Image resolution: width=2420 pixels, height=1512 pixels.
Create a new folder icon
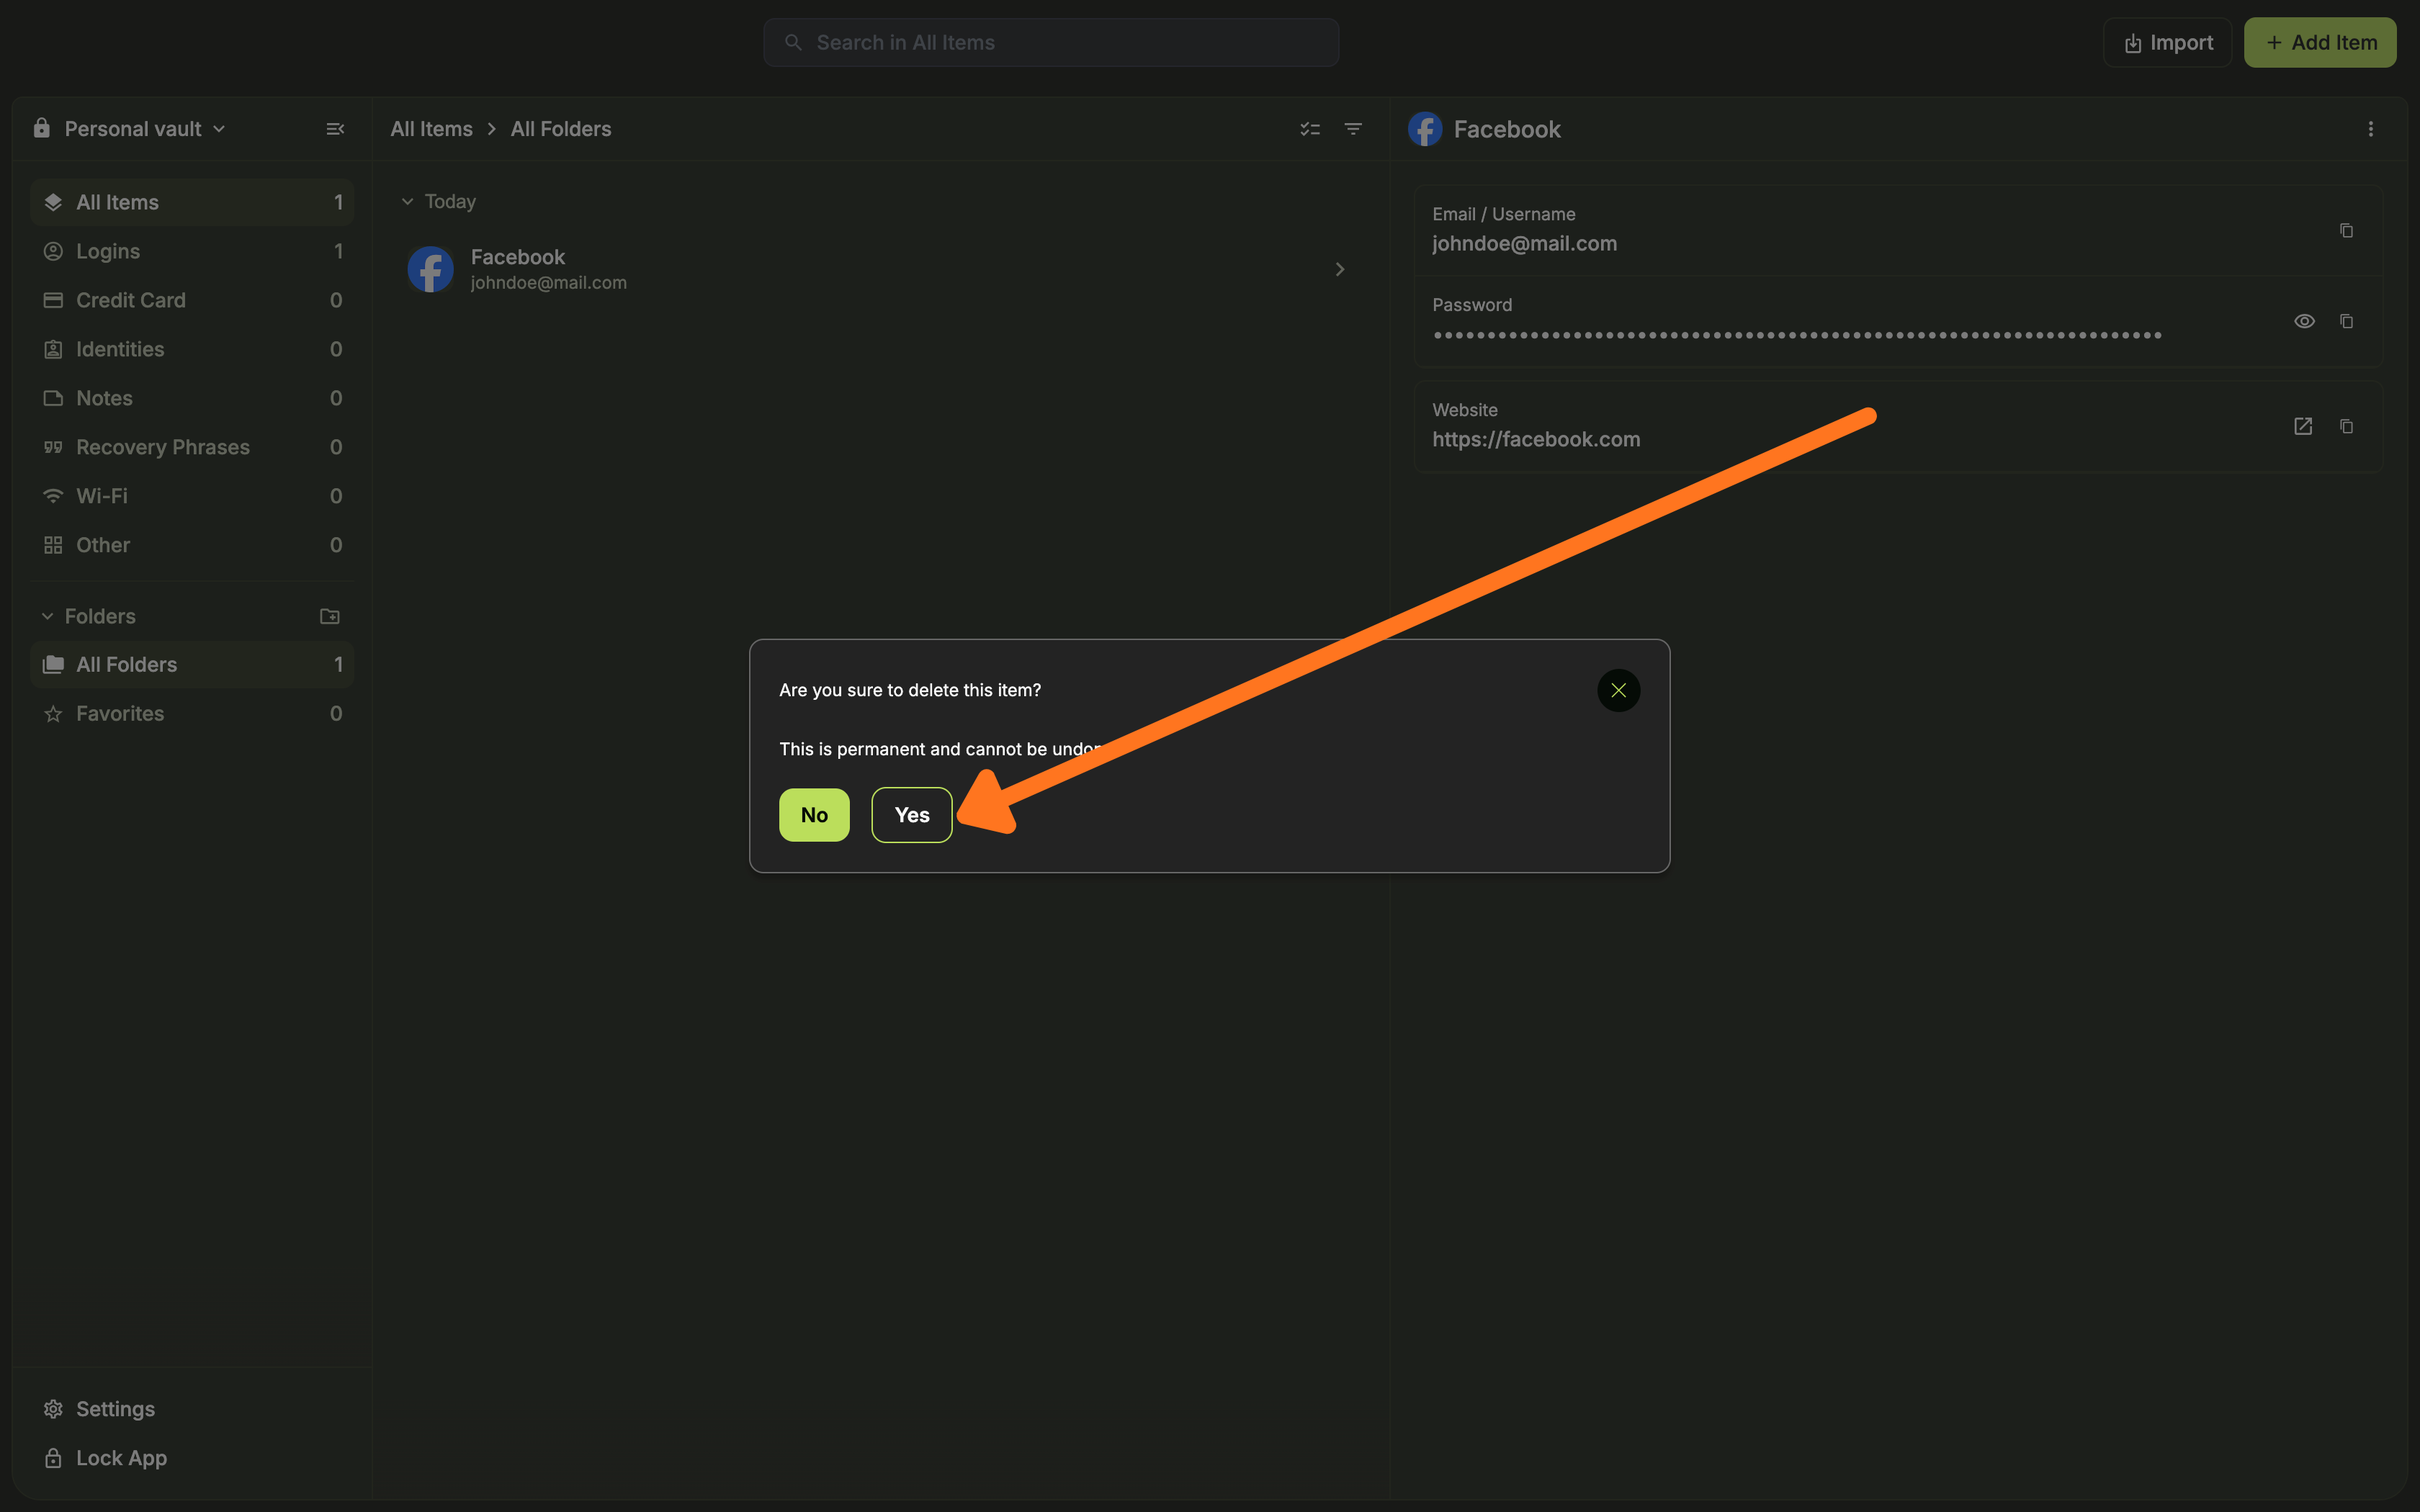coord(329,616)
